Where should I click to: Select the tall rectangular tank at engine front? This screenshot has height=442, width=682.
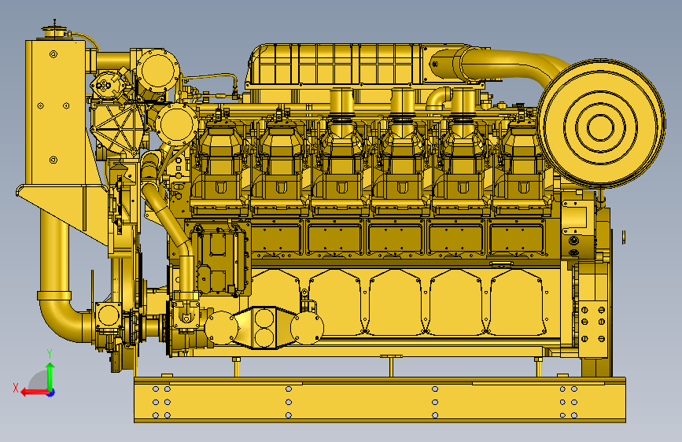point(57,113)
